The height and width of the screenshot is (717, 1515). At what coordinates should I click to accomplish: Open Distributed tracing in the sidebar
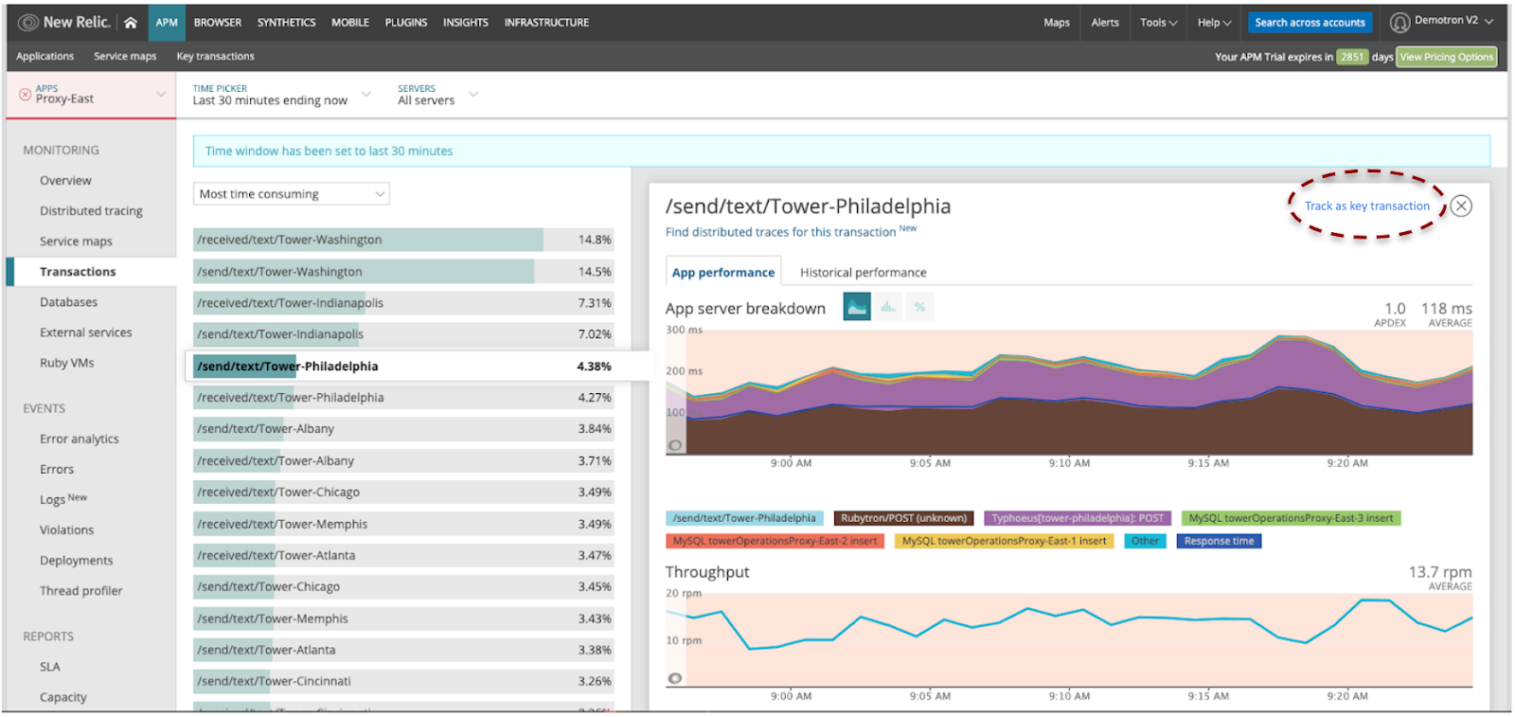pyautogui.click(x=91, y=211)
